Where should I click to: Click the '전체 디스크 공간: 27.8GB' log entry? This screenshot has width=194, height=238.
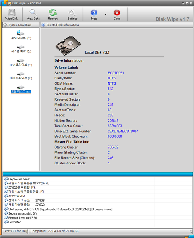click(26, 201)
